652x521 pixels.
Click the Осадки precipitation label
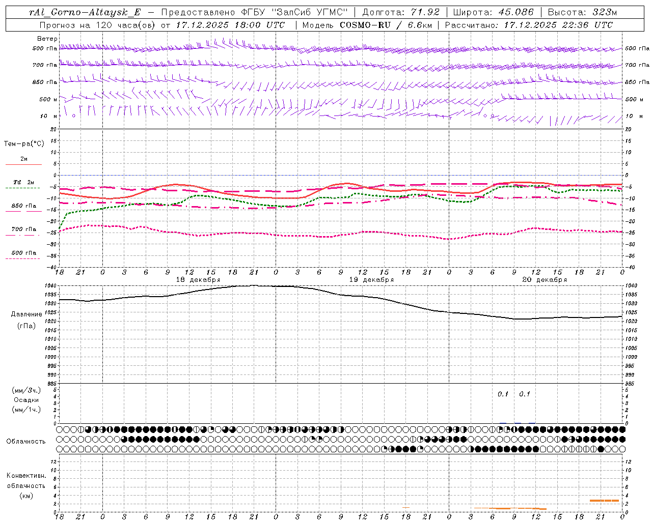[26, 400]
